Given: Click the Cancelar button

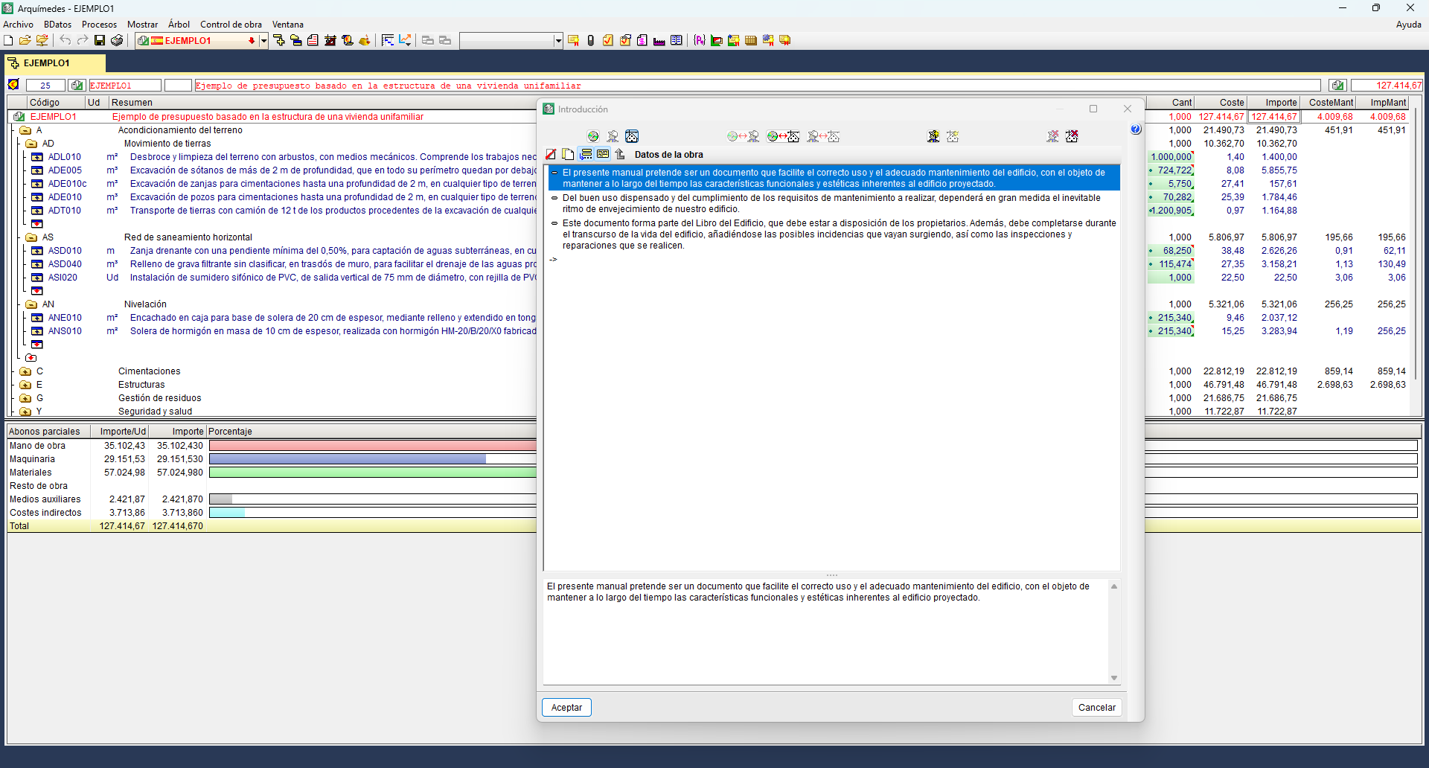Looking at the screenshot, I should (x=1097, y=708).
